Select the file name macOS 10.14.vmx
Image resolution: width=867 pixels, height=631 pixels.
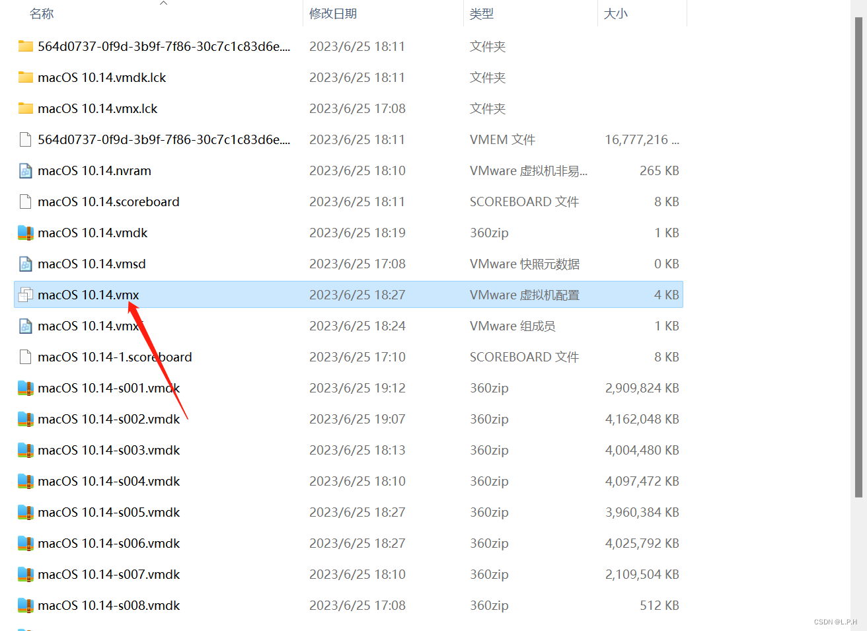89,295
